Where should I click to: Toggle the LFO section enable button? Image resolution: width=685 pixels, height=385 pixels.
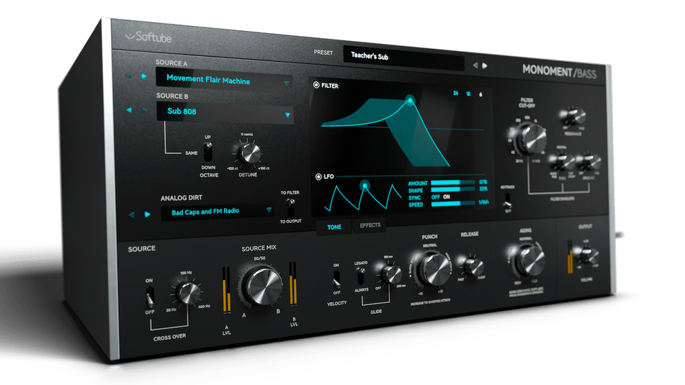[318, 177]
